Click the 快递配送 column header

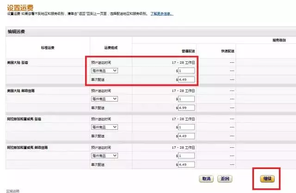coord(228,51)
